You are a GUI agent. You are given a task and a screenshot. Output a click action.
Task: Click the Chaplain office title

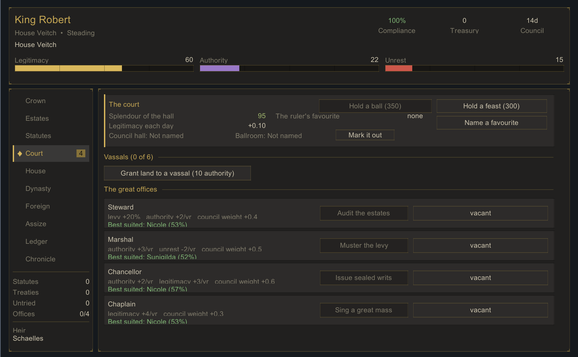coord(122,304)
